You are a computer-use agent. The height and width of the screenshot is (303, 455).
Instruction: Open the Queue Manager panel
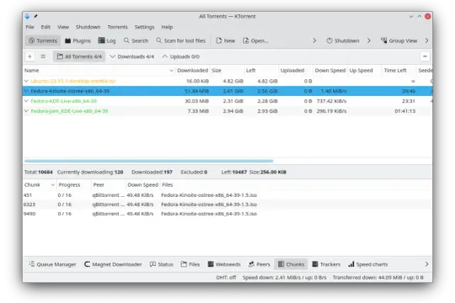click(x=52, y=264)
